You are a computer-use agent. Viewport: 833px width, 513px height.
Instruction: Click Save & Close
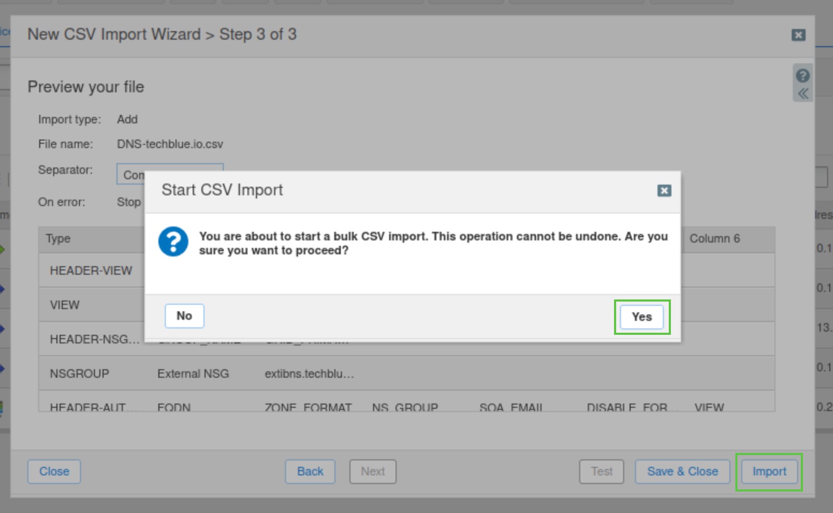682,472
